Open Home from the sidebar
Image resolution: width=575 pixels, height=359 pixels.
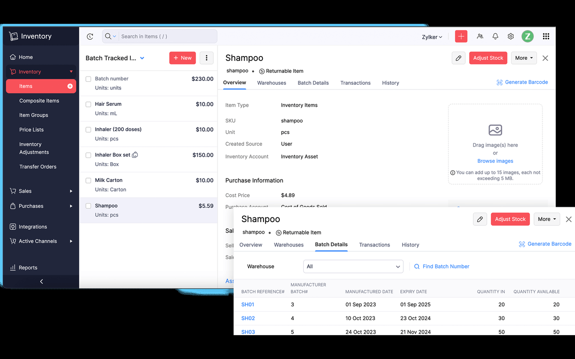(x=26, y=57)
